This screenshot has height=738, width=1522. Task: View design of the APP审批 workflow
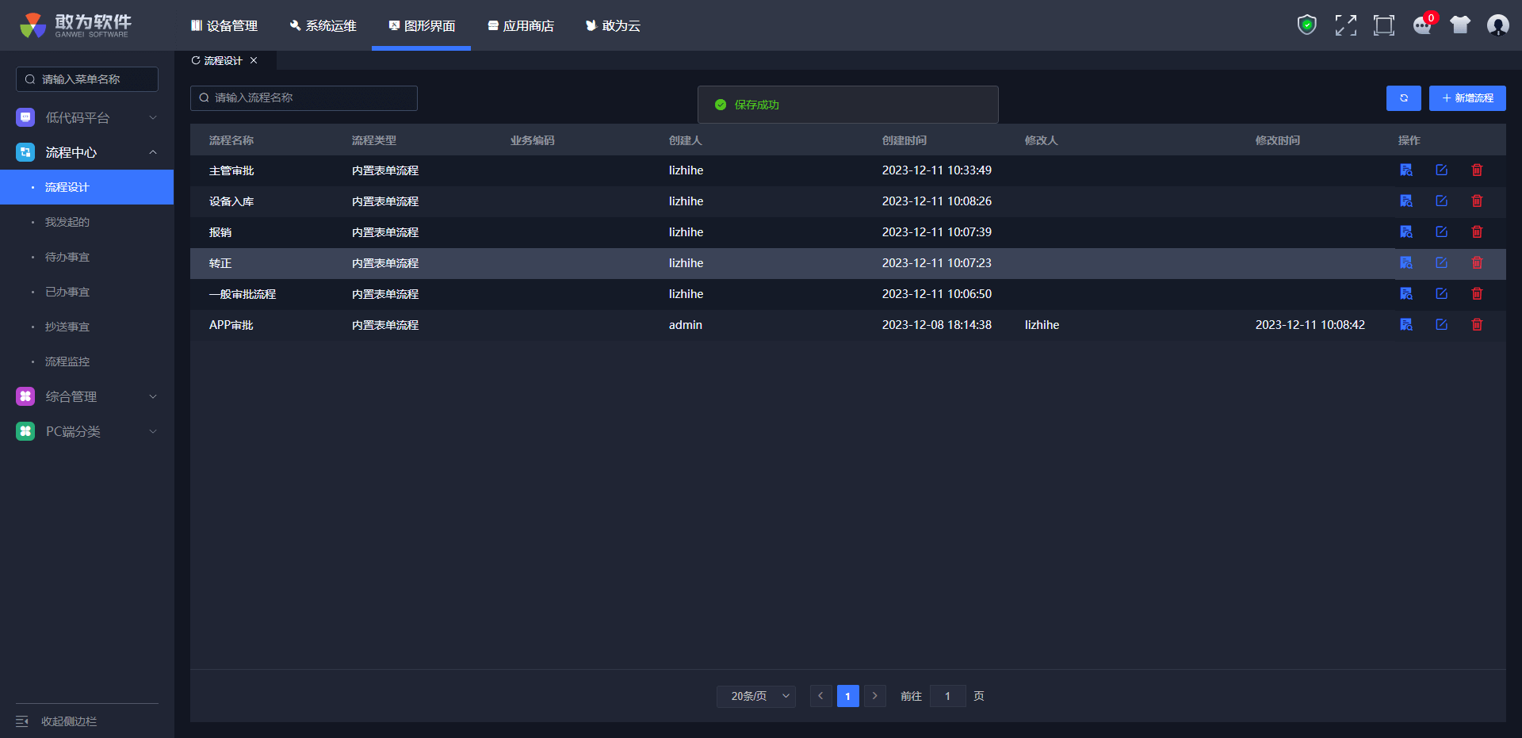click(1406, 325)
